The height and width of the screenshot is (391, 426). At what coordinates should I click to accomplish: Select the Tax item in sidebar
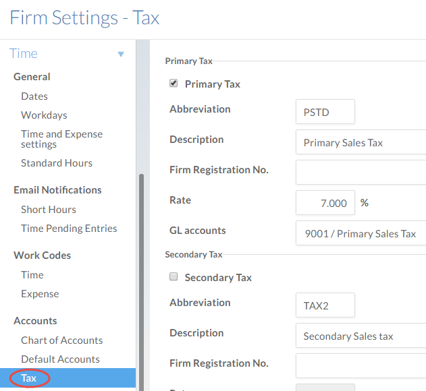[x=29, y=378]
